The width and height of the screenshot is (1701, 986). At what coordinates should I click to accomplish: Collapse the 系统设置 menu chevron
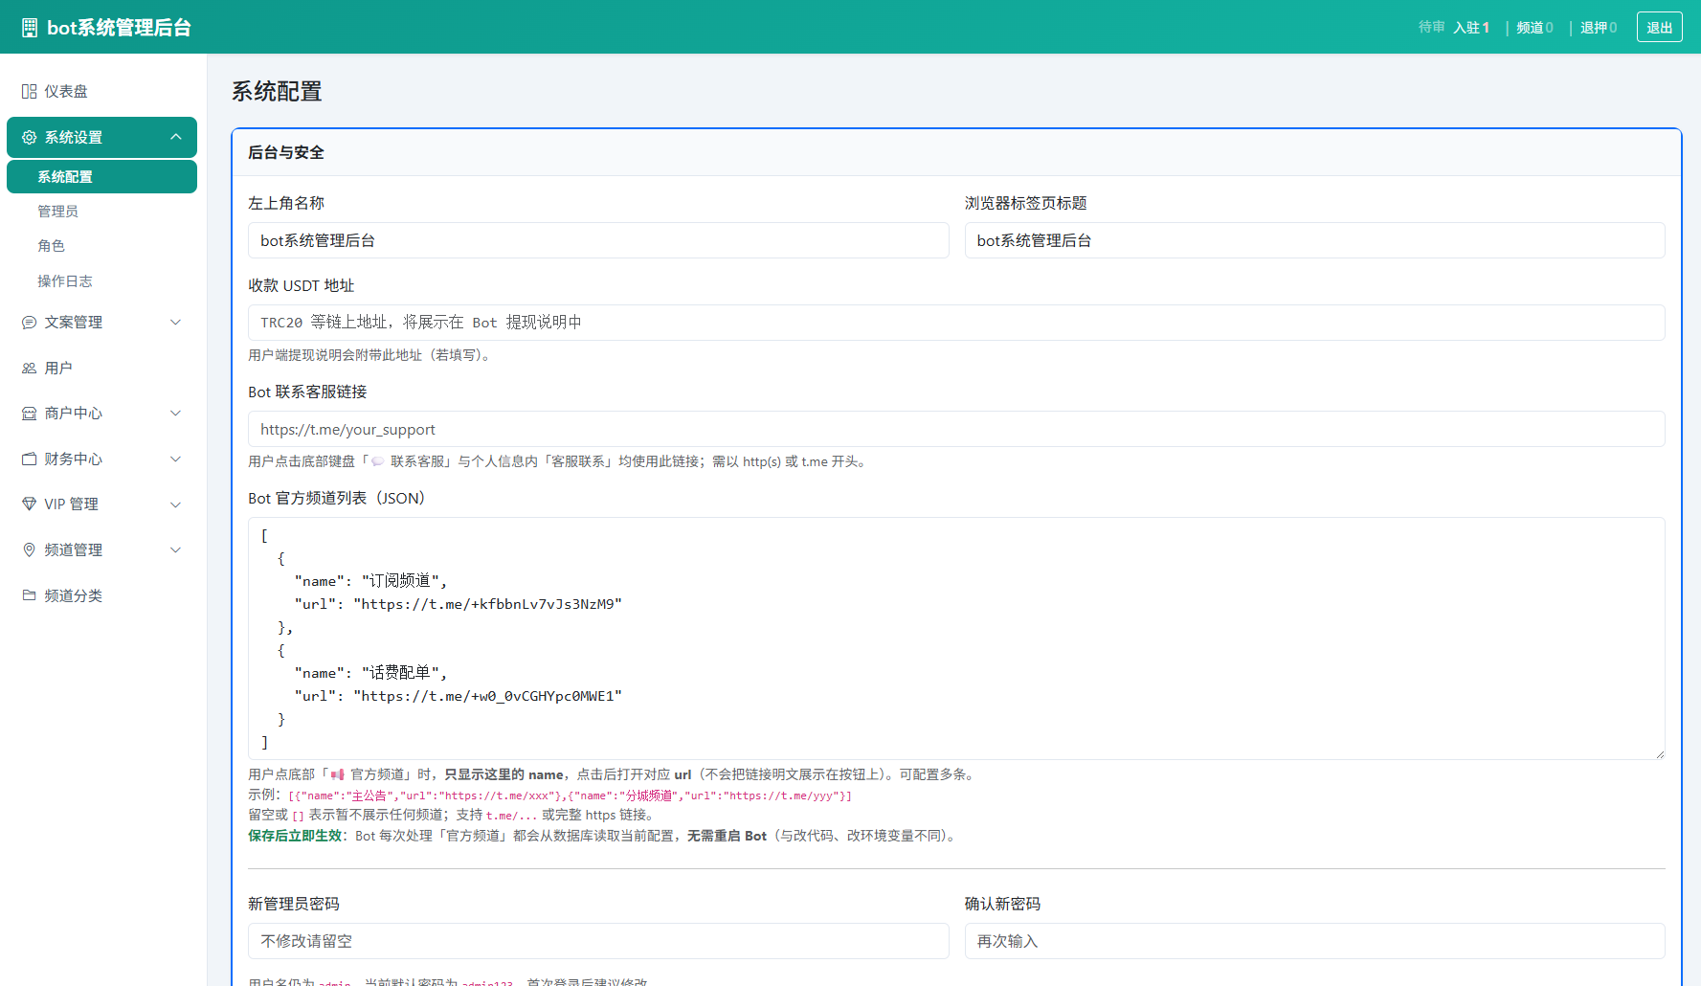coord(176,137)
